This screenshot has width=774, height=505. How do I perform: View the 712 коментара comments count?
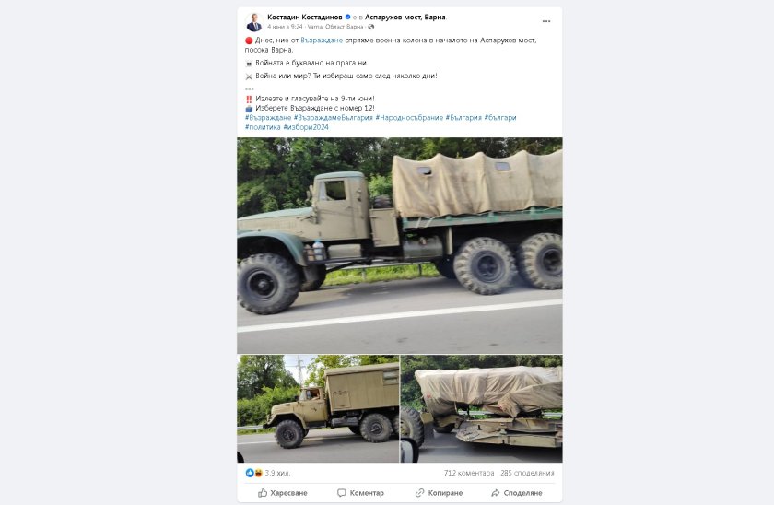click(468, 473)
